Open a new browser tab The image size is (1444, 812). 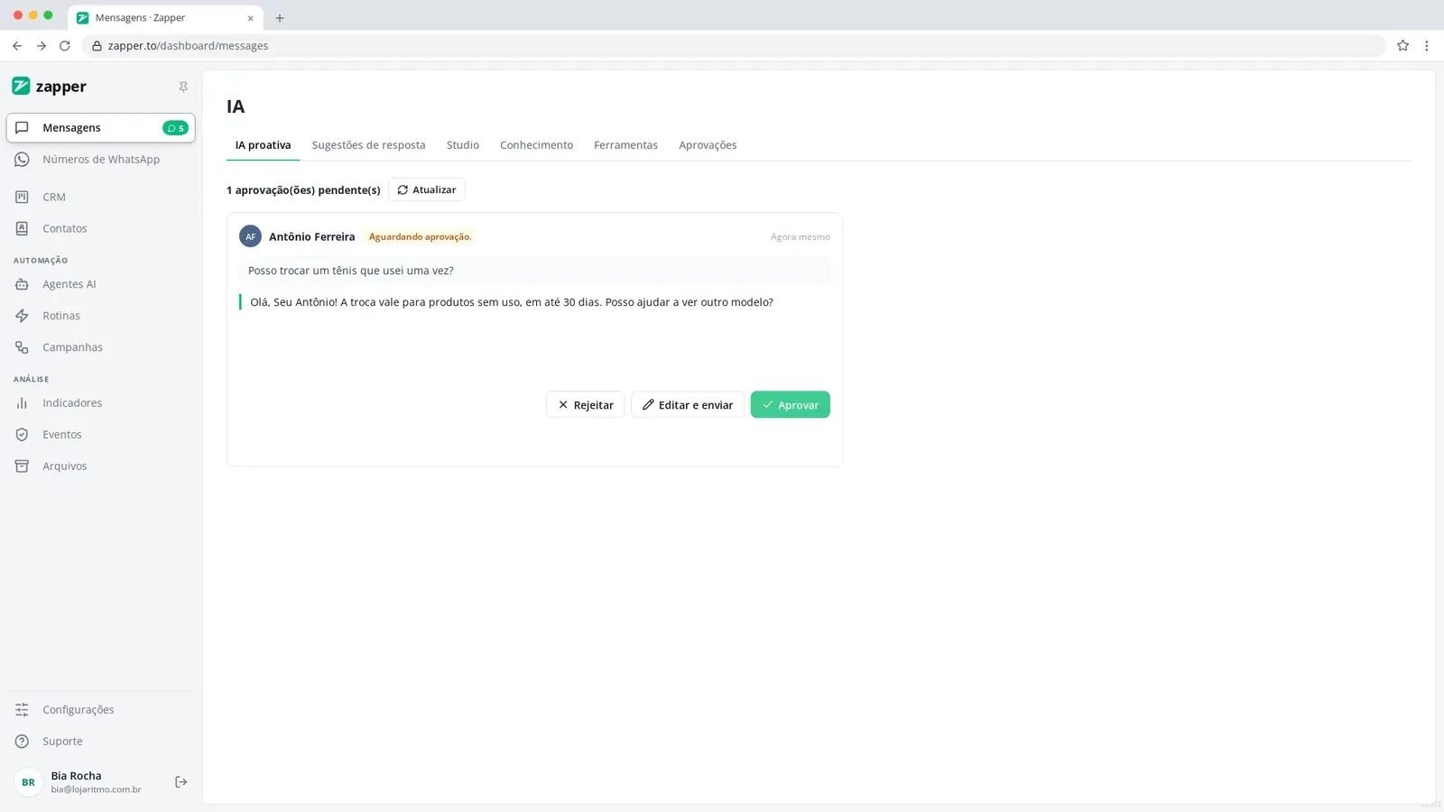[x=280, y=18]
